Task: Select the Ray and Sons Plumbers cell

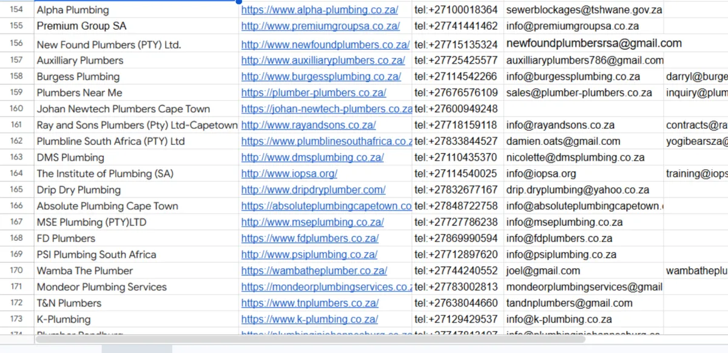Action: click(x=136, y=126)
